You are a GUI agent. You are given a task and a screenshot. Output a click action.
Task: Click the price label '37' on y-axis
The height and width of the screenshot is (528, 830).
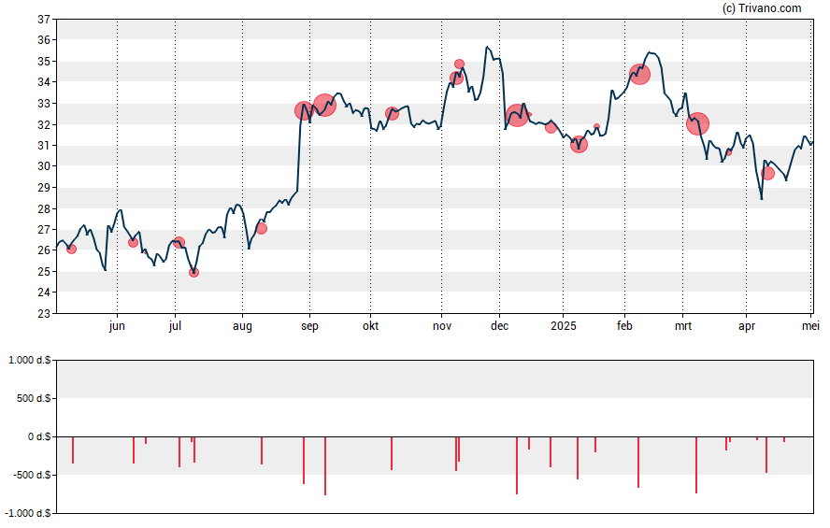[x=44, y=20]
